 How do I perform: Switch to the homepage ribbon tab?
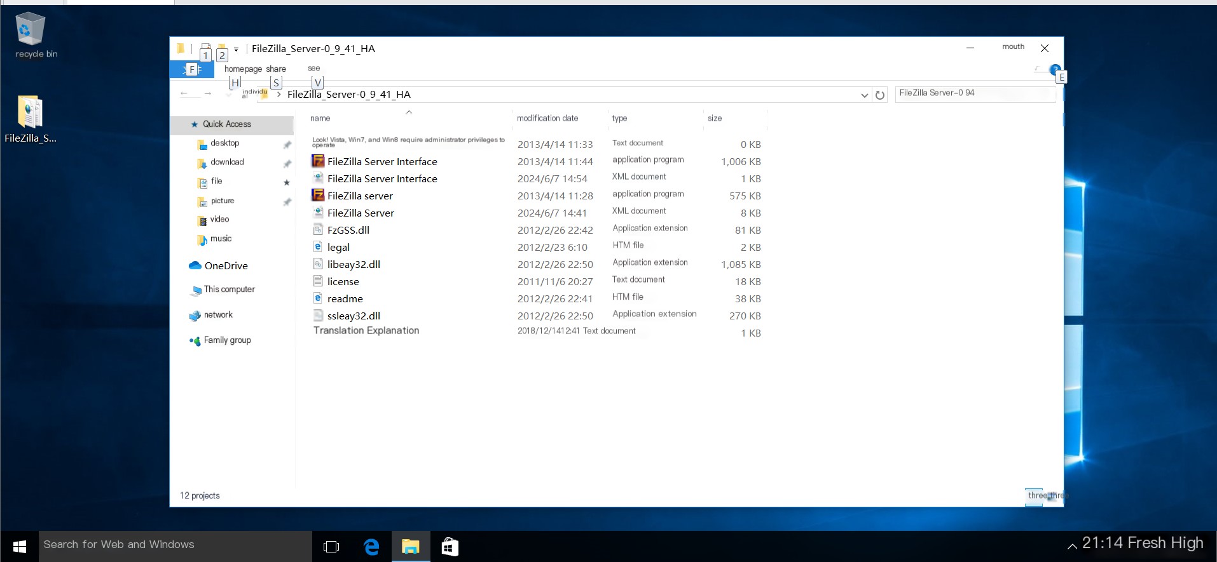coord(243,69)
